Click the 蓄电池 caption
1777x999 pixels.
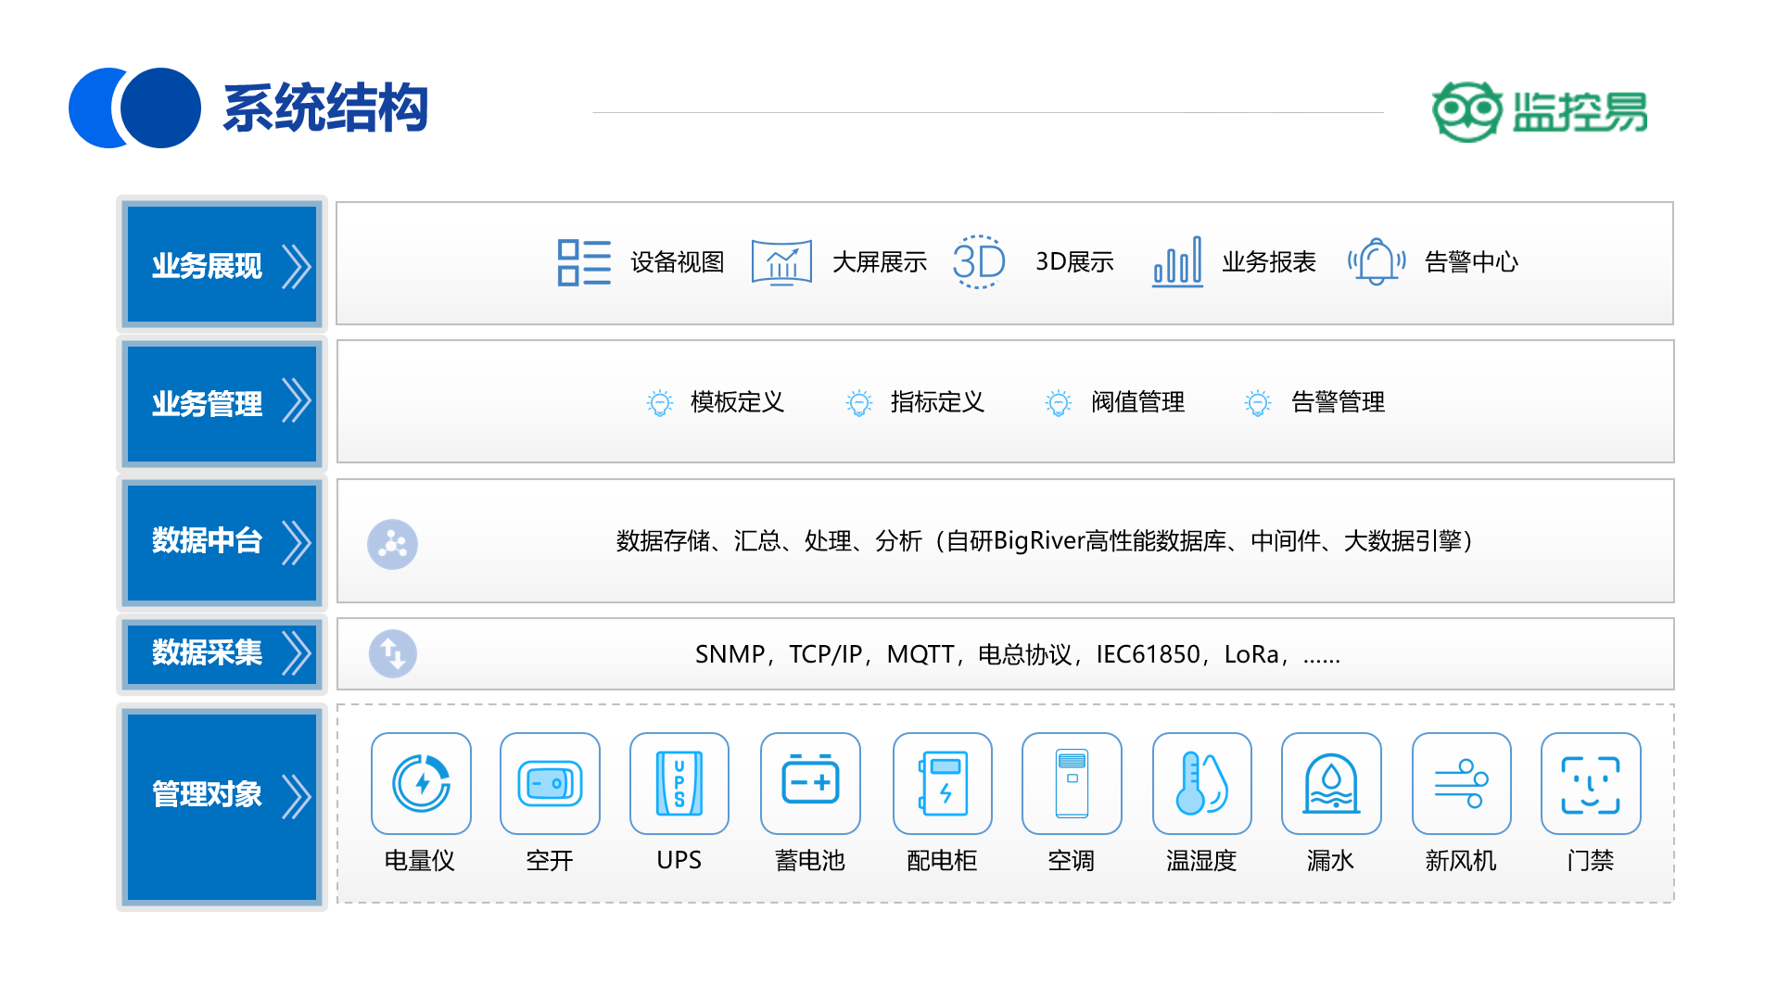[x=810, y=861]
